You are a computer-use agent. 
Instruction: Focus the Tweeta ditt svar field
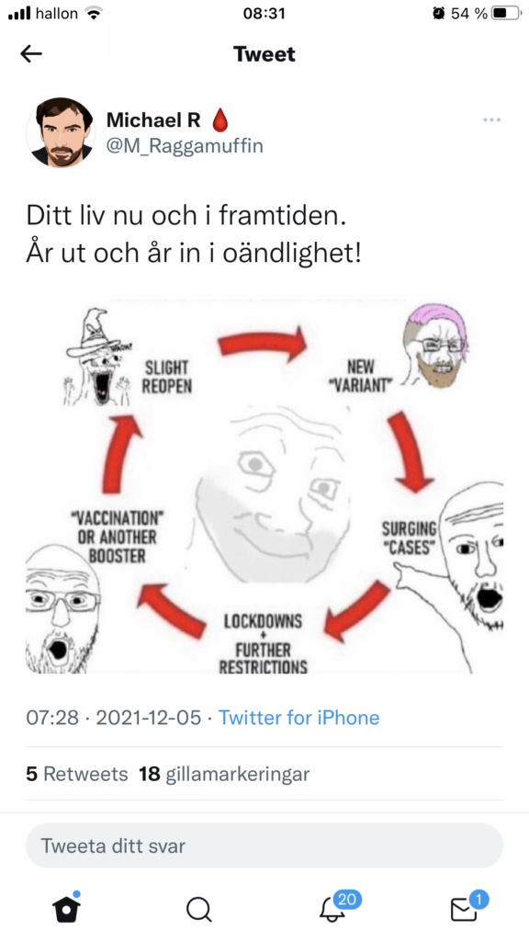coord(264,845)
